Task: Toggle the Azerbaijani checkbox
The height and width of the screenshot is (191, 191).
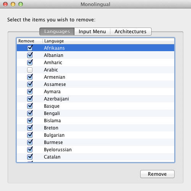Action: click(x=30, y=99)
